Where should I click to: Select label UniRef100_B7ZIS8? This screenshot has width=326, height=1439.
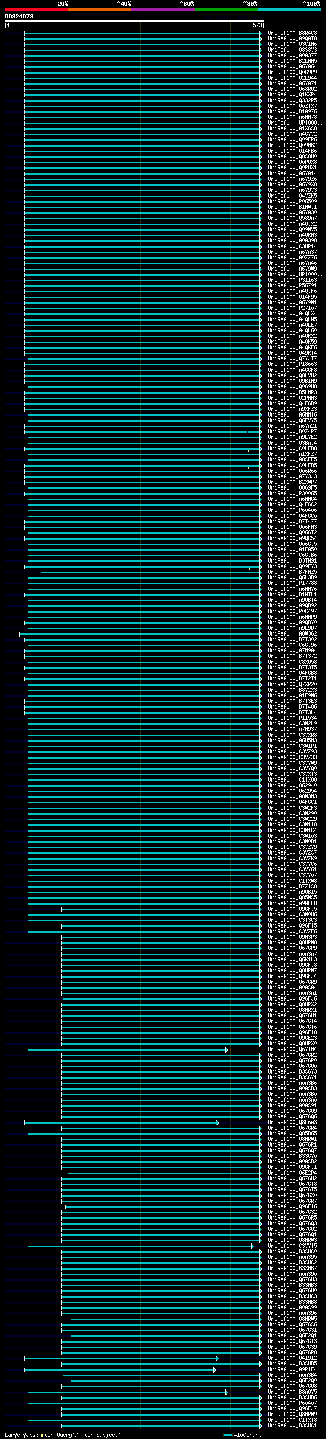pos(292,887)
